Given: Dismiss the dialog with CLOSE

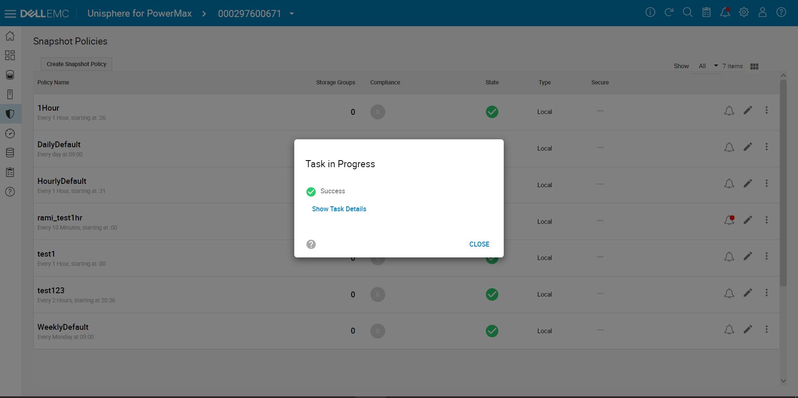Looking at the screenshot, I should click(479, 244).
